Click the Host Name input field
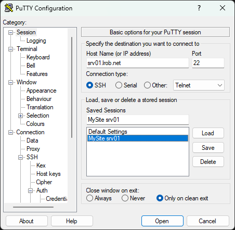The width and height of the screenshot is (235, 230). tap(138, 63)
